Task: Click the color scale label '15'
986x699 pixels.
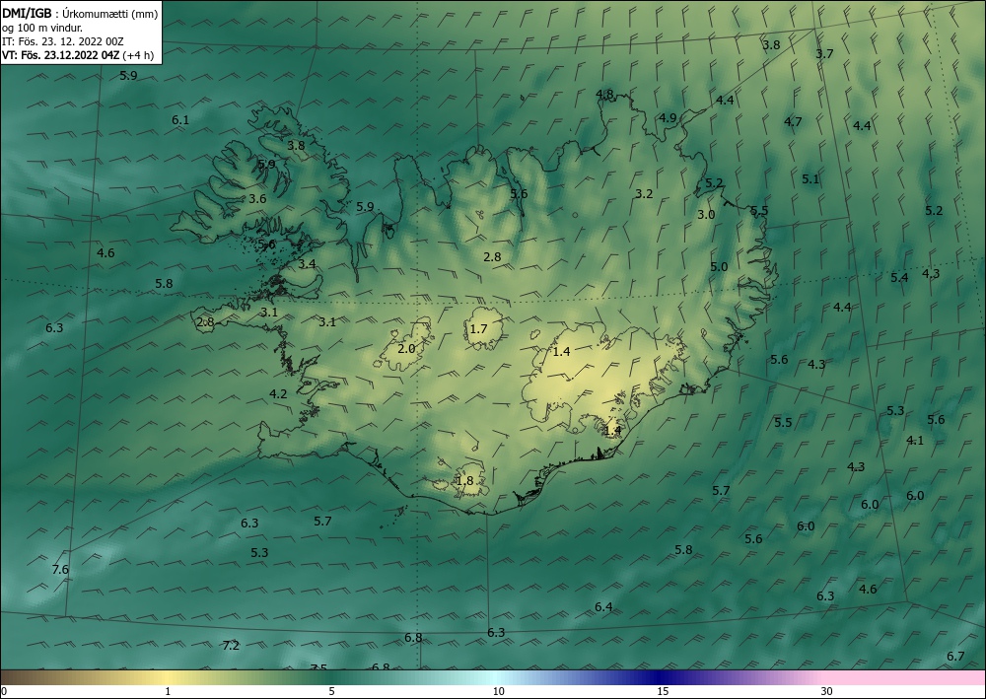Action: coord(663,691)
